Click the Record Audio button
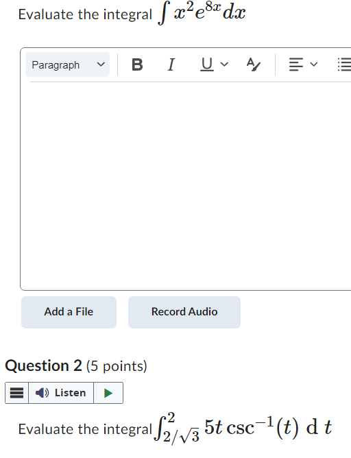Image resolution: width=351 pixels, height=458 pixels. click(x=184, y=312)
